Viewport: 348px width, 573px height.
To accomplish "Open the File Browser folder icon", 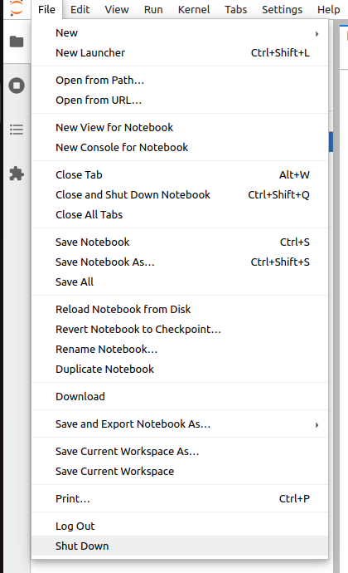I will coord(17,42).
